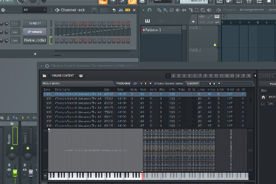Screen dimensions: 276x184
Task: Select the playlist slip tool
Action: click(x=184, y=10)
